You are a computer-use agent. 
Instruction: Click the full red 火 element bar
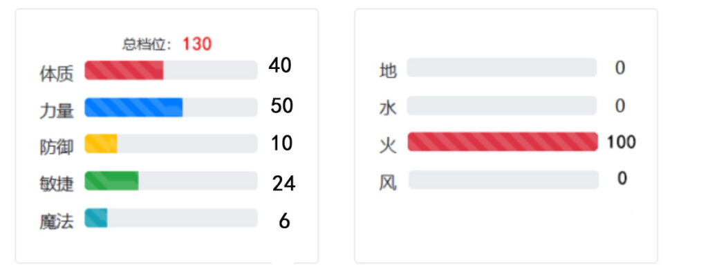(x=502, y=141)
